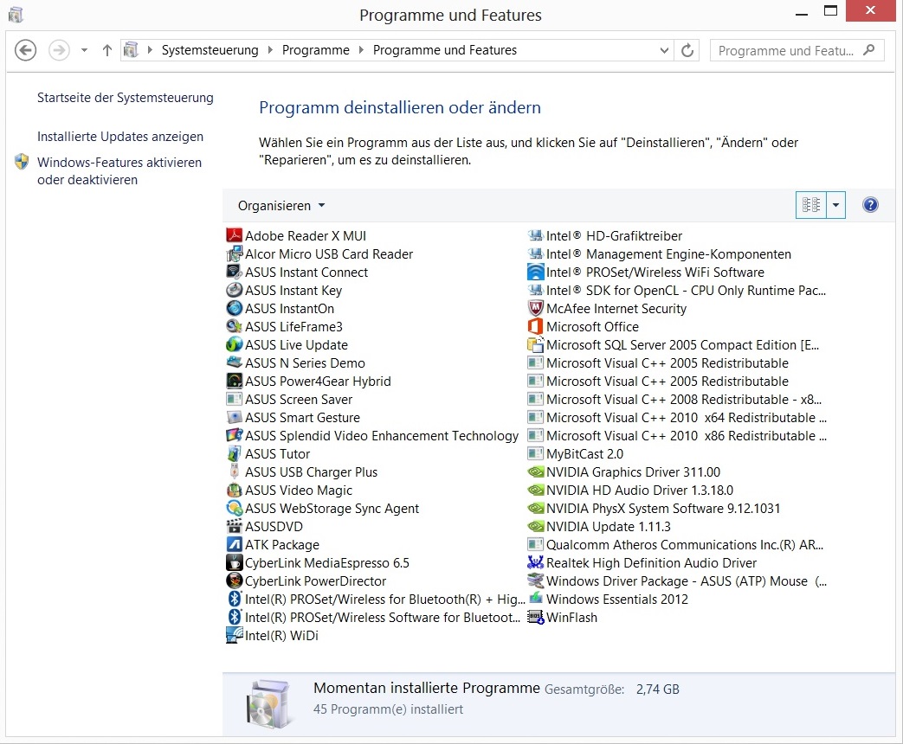Open the Organisieren dropdown menu
903x744 pixels.
pos(281,205)
